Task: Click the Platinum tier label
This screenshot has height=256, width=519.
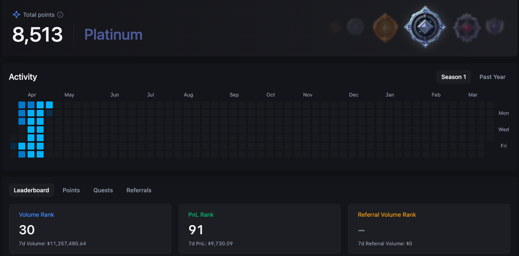Action: [113, 35]
